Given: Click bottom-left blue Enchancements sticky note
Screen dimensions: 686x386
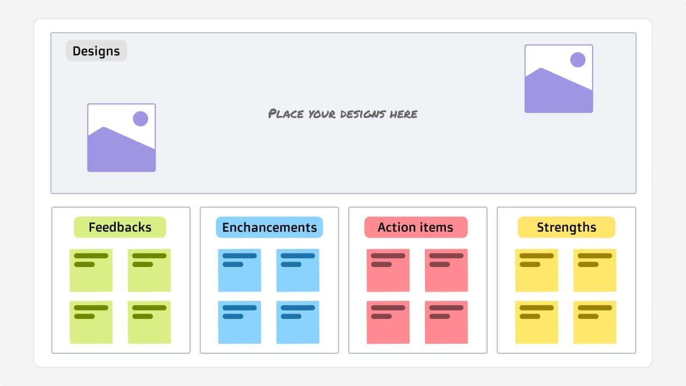Looking at the screenshot, I should (x=240, y=322).
